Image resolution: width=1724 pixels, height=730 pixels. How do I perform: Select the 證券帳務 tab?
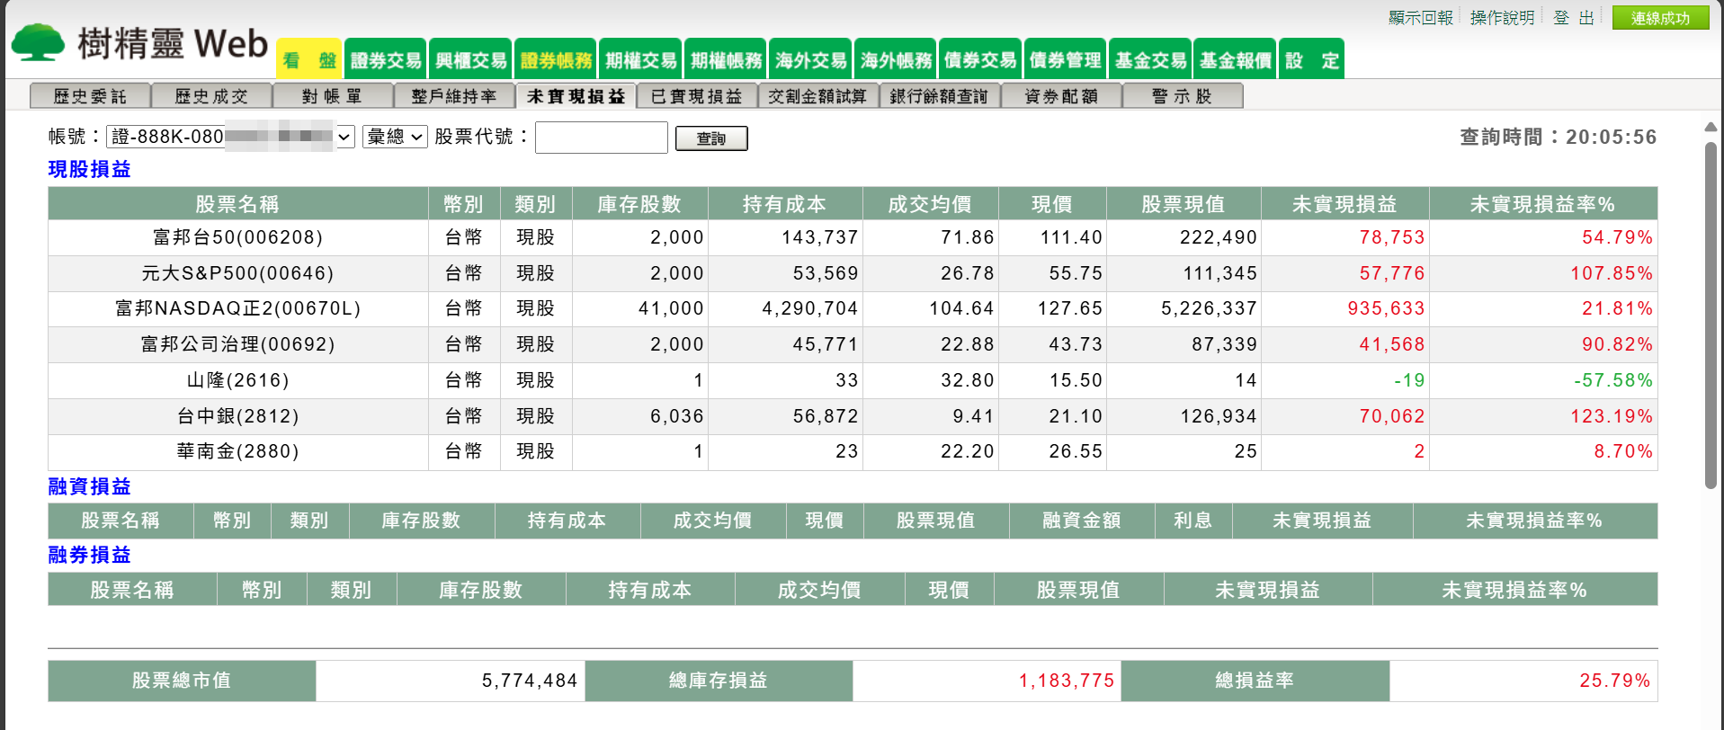[556, 59]
